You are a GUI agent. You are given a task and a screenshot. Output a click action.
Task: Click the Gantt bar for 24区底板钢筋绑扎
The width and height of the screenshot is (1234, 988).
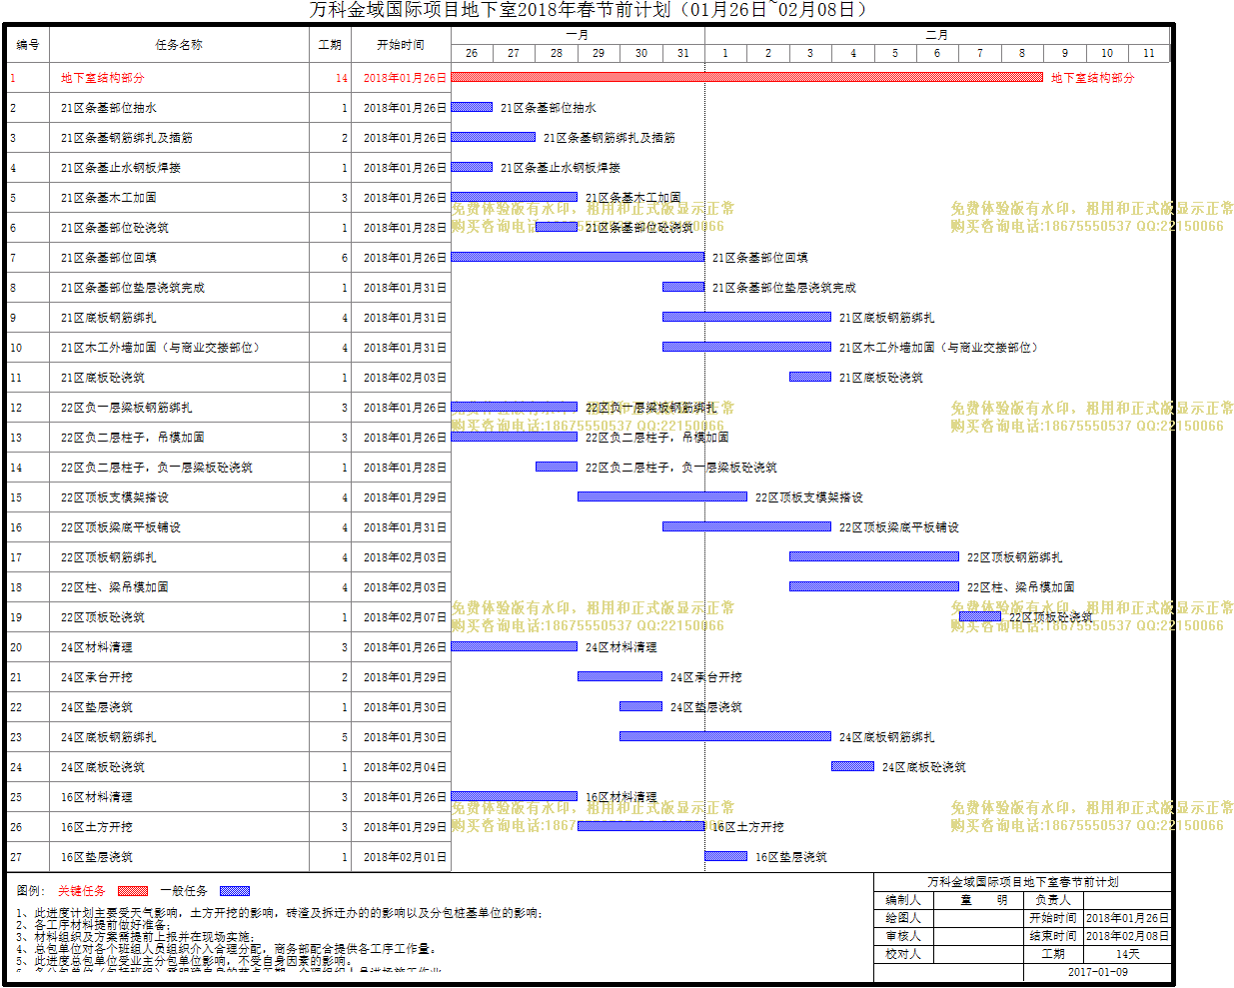(725, 736)
